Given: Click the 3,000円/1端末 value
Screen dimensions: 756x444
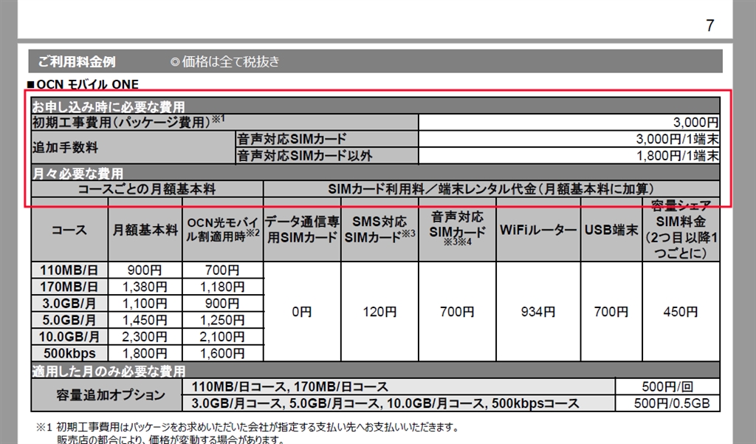Looking at the screenshot, I should click(x=677, y=139).
